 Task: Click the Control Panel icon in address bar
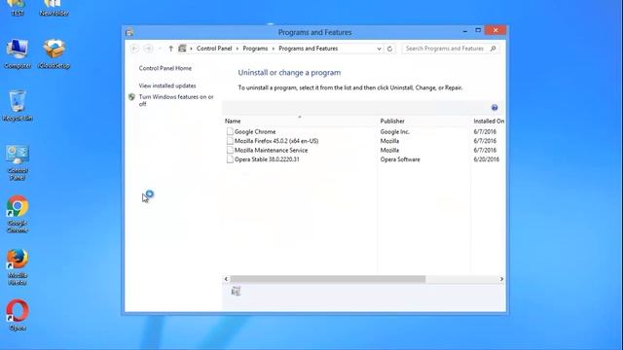pyautogui.click(x=182, y=49)
